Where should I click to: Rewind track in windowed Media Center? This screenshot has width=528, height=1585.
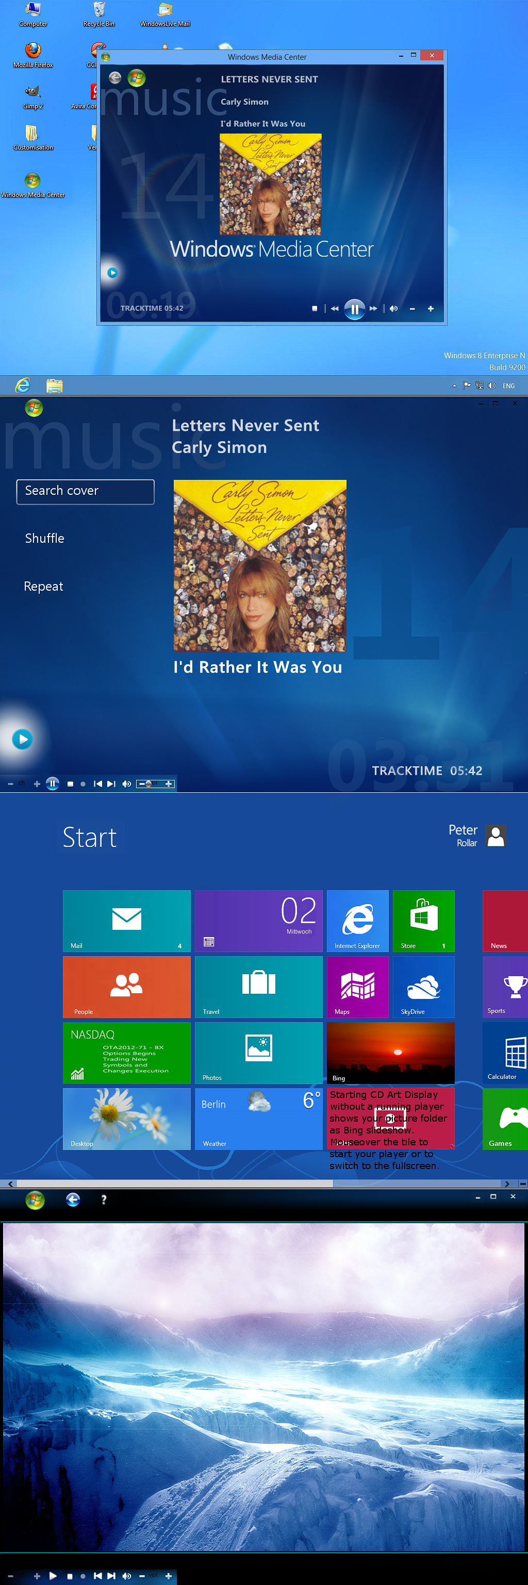[x=334, y=309]
